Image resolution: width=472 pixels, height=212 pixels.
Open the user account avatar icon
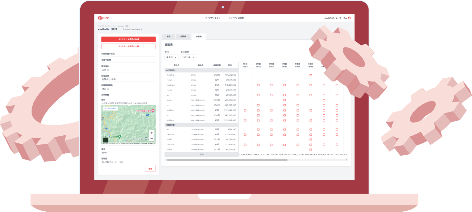point(349,18)
